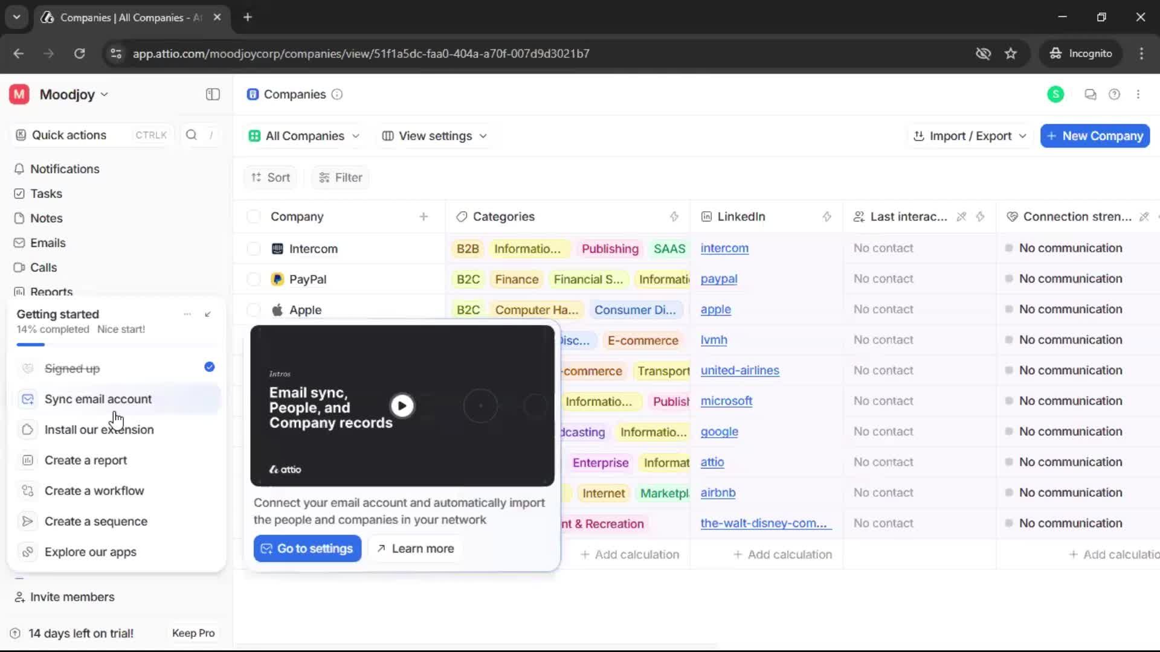Viewport: 1160px width, 652px height.
Task: Select the PayPal row checkbox
Action: pyautogui.click(x=253, y=279)
